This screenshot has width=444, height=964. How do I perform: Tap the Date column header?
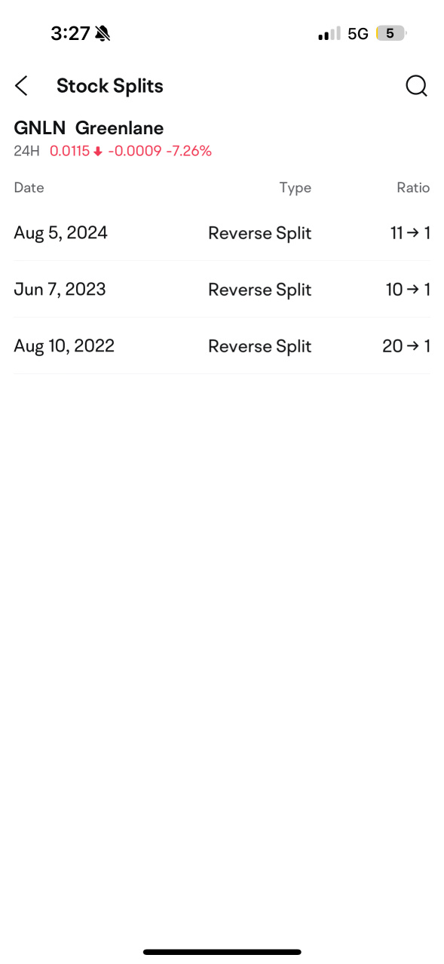[x=29, y=188]
